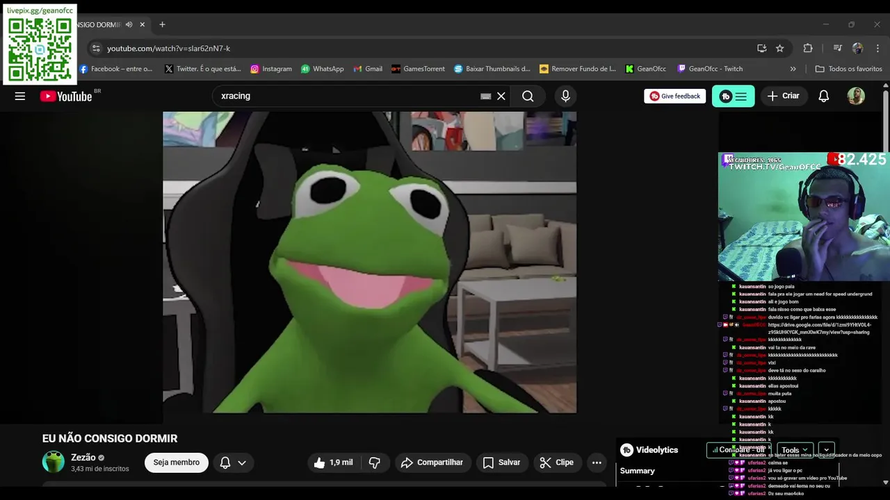Create a clip with Clipe

[557, 462]
